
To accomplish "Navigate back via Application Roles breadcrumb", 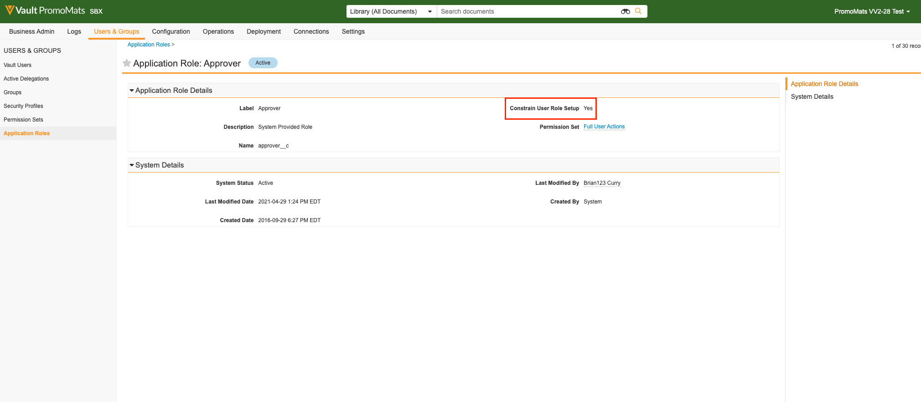I will click(x=149, y=45).
